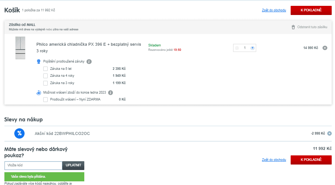335x185 pixels.
Task: Click the Pojištění prodloužené záruky label
Action: coord(64,61)
